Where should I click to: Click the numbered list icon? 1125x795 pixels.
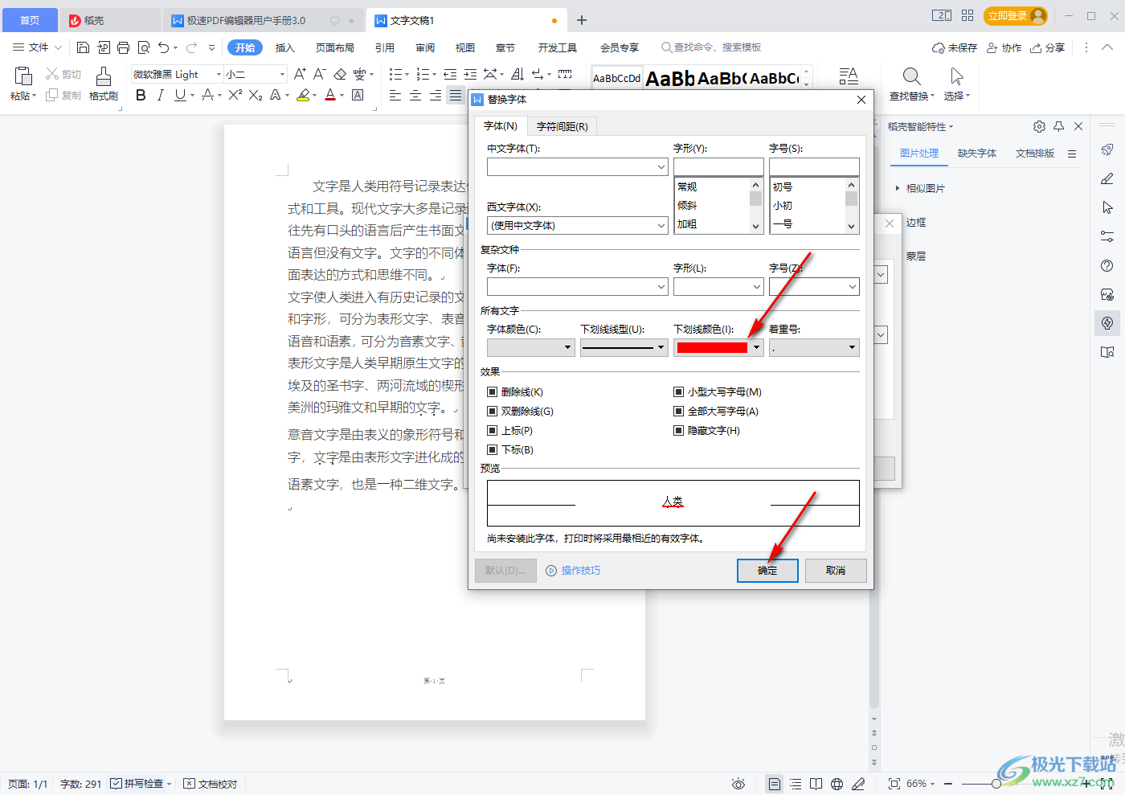(423, 74)
